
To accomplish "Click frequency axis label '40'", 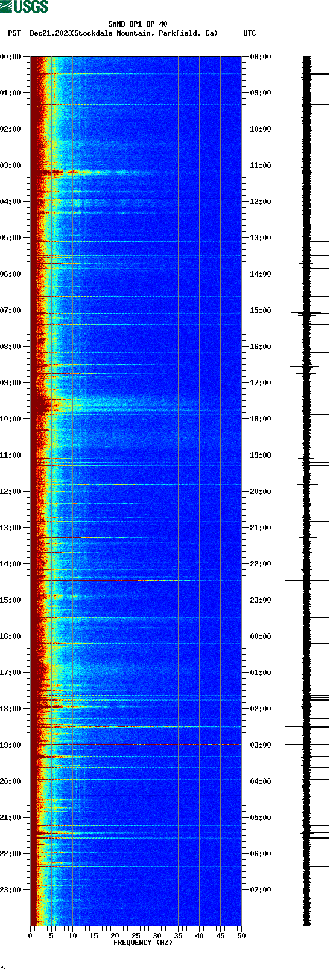I will (199, 936).
